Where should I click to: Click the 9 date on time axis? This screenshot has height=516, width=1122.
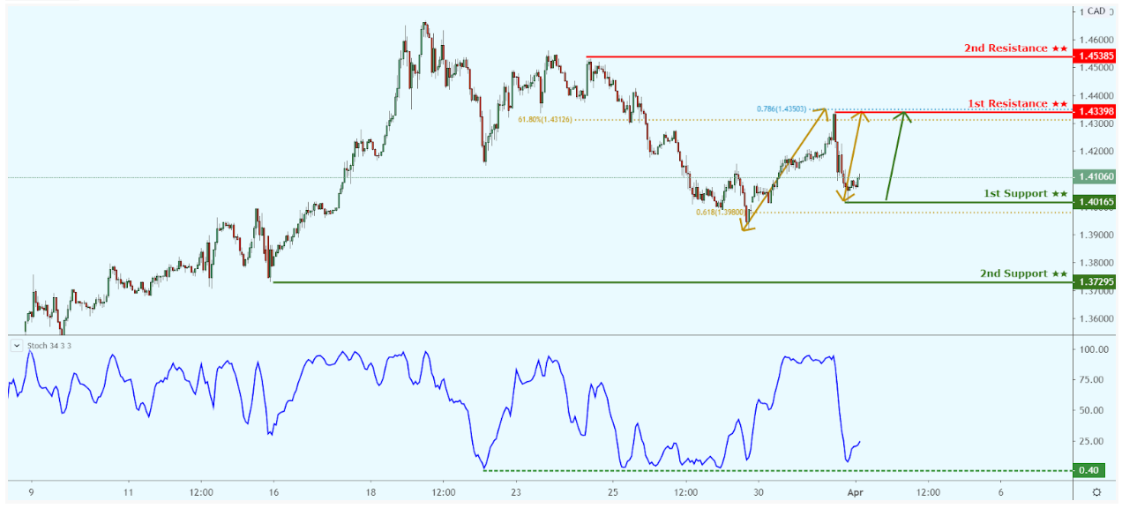tap(31, 493)
